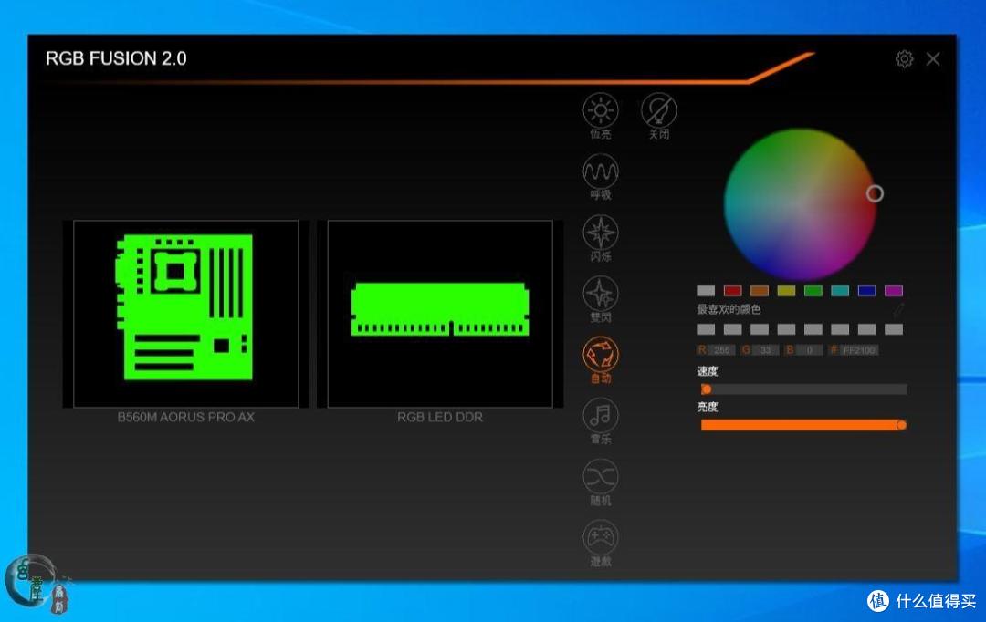Screen dimensions: 986x622
Task: Click the hex color code field
Action: click(859, 350)
